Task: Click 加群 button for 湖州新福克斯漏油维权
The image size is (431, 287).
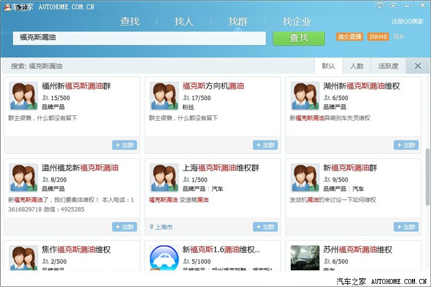Action: click(x=406, y=145)
